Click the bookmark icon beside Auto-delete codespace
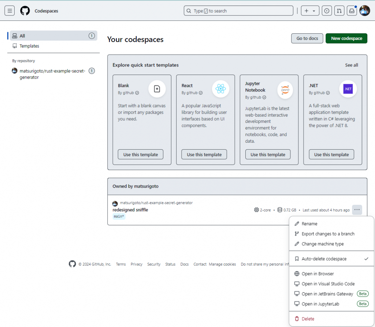The image size is (375, 327). click(297, 259)
